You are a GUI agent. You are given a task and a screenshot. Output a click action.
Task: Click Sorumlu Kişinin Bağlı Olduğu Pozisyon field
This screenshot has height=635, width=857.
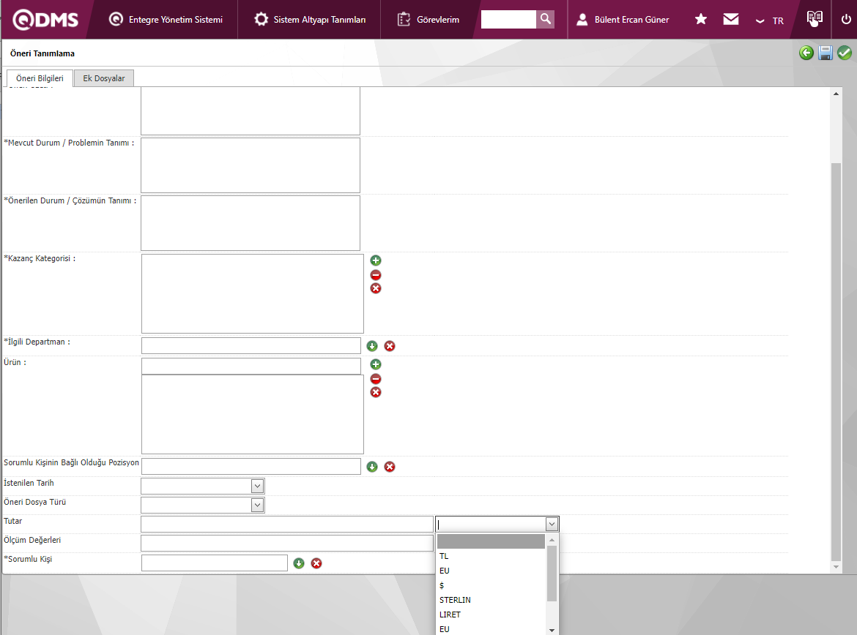(x=251, y=466)
